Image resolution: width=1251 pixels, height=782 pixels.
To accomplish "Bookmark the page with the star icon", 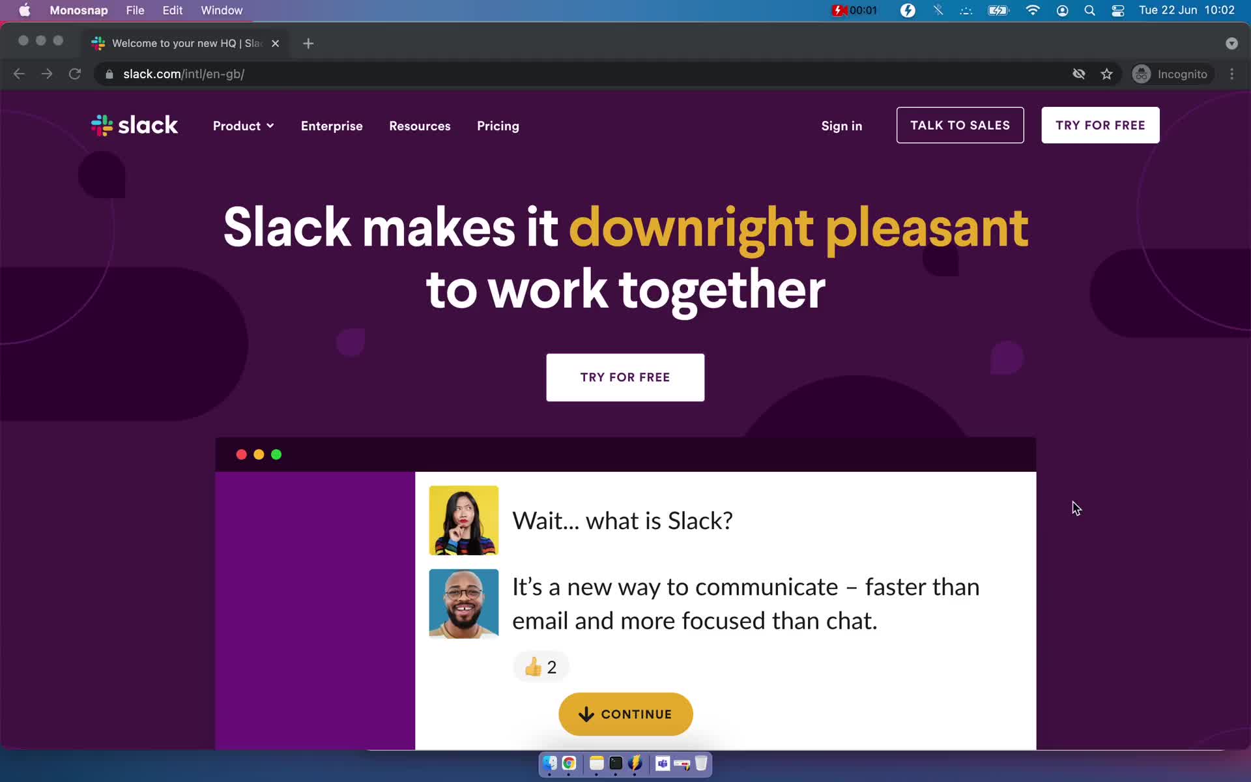I will coord(1106,74).
